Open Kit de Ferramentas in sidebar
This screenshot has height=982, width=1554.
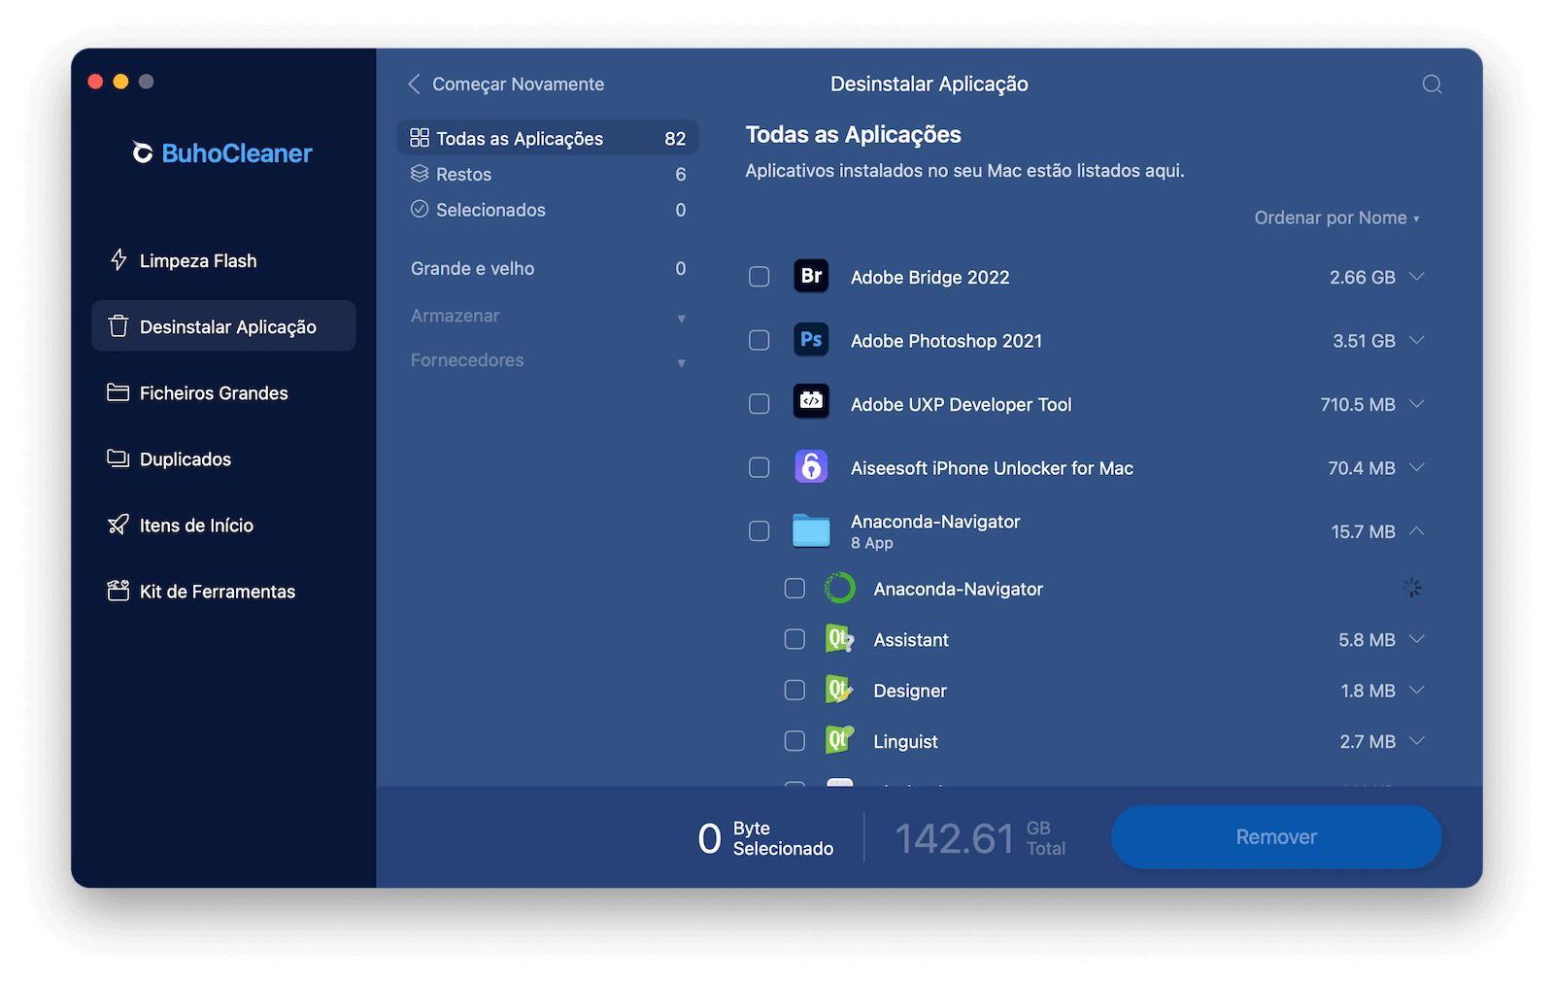(x=223, y=591)
